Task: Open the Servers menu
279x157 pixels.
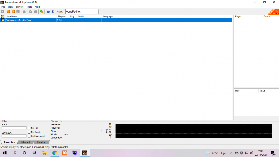Action: [x=20, y=7]
